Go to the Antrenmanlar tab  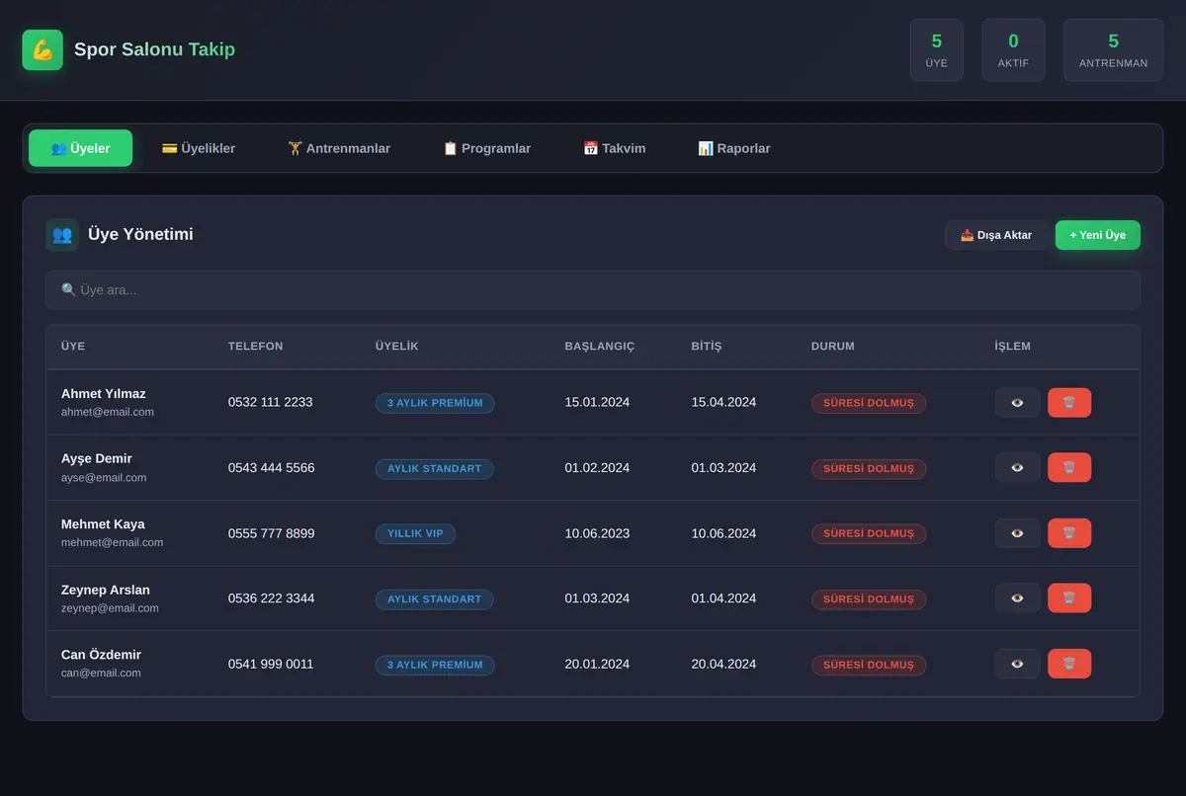click(339, 148)
